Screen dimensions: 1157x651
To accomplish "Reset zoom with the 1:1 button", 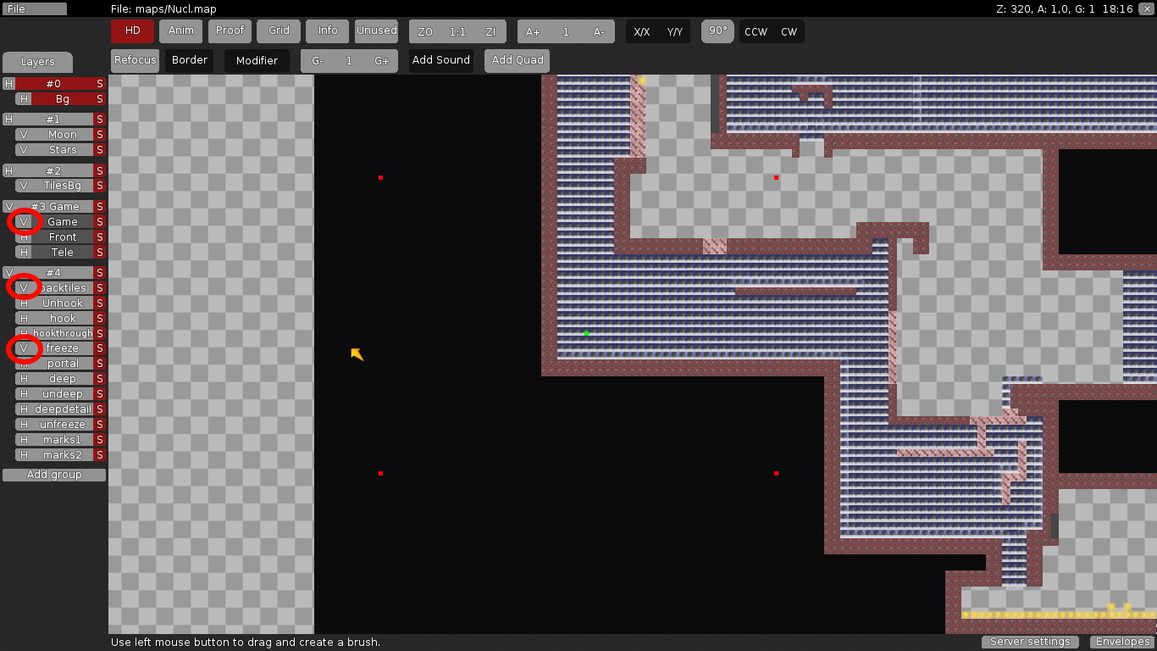I will (x=457, y=32).
